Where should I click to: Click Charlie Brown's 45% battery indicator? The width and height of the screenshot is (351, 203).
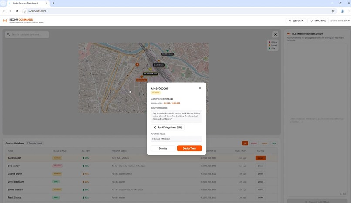86,174
